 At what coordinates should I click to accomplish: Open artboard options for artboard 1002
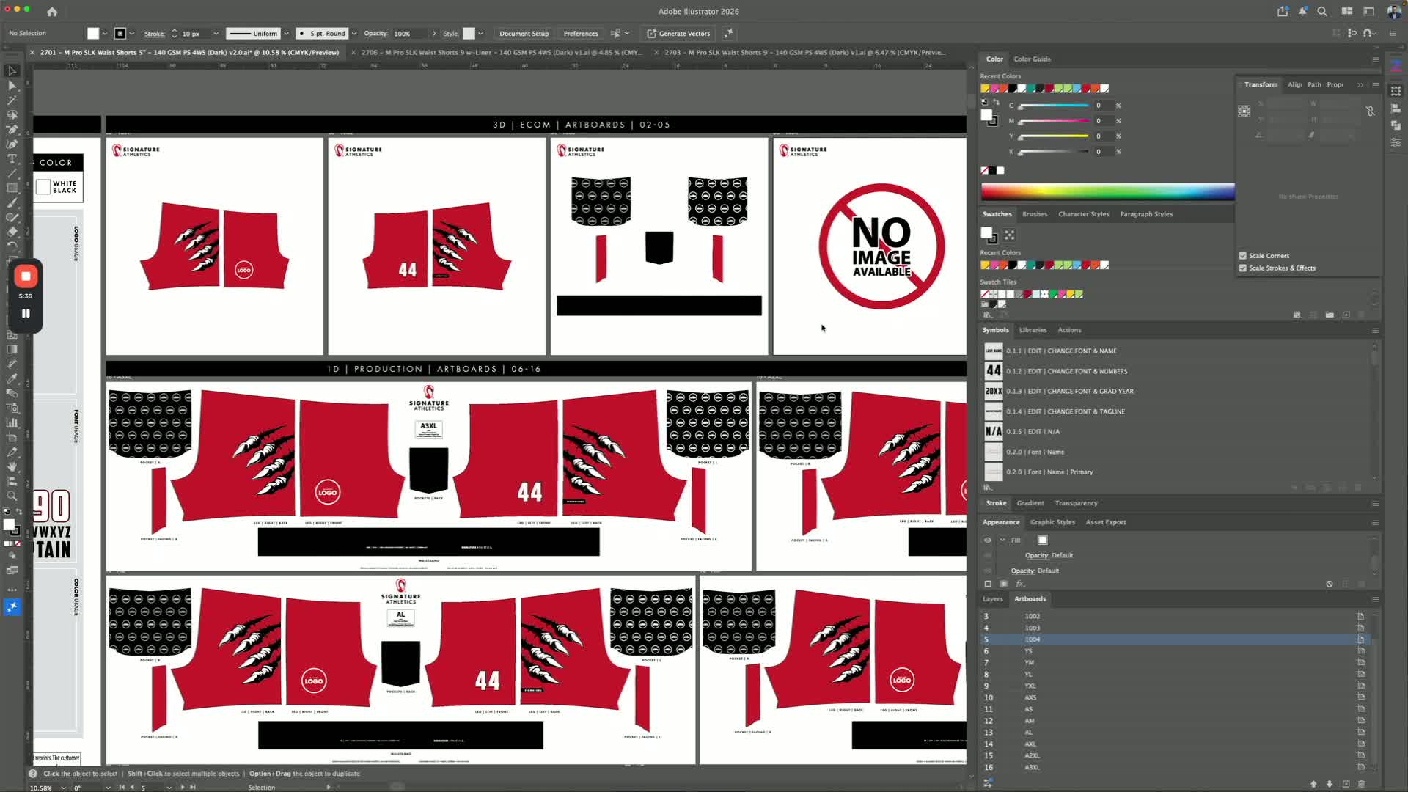(x=1360, y=617)
